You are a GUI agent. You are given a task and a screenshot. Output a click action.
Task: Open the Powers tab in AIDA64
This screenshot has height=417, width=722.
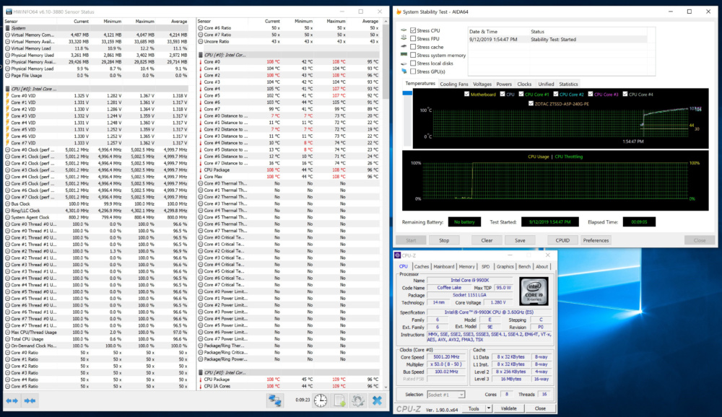click(x=504, y=84)
